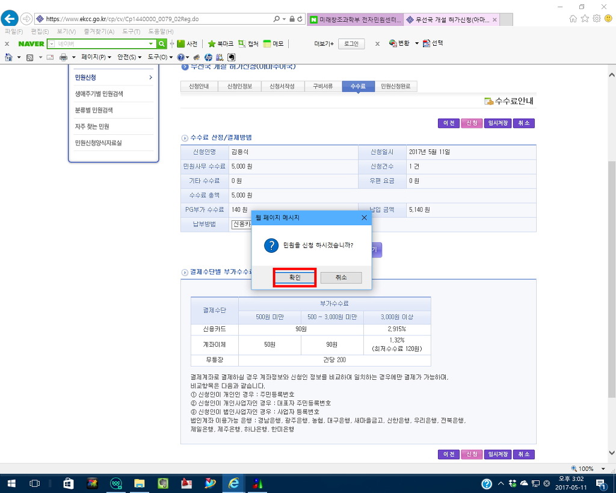
Task: Open the Windows Store taskbar icon
Action: [x=69, y=483]
